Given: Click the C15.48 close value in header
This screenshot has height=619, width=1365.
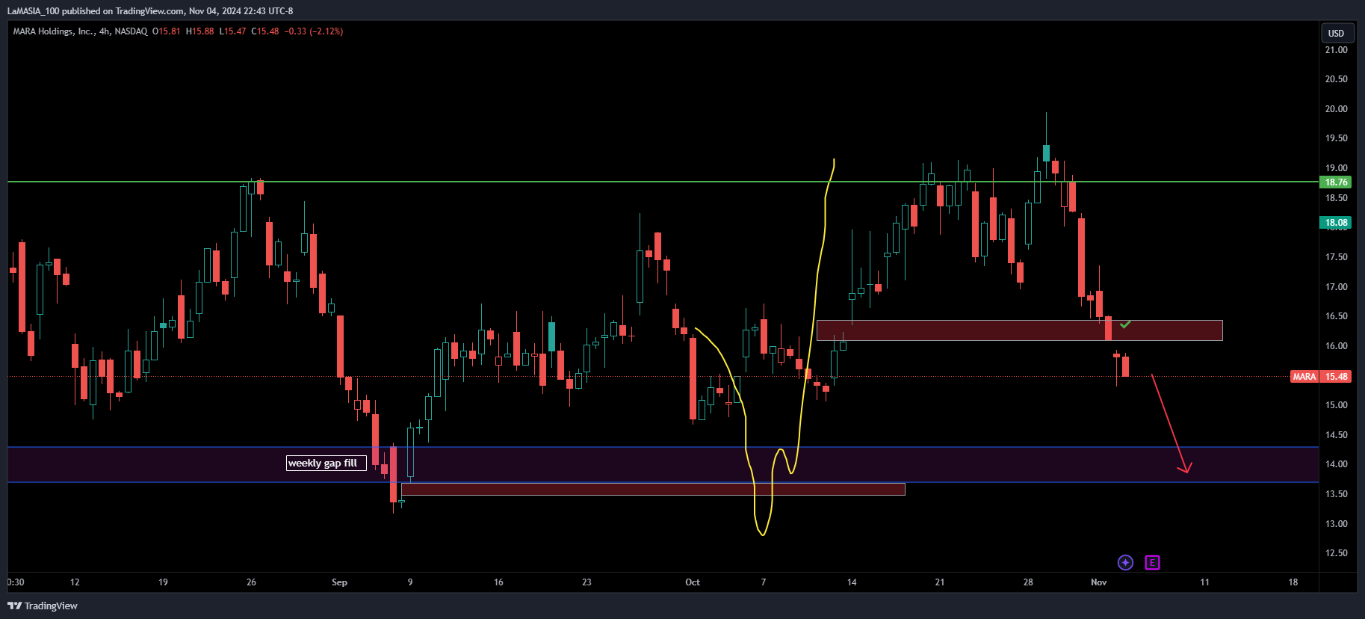Looking at the screenshot, I should click(265, 31).
